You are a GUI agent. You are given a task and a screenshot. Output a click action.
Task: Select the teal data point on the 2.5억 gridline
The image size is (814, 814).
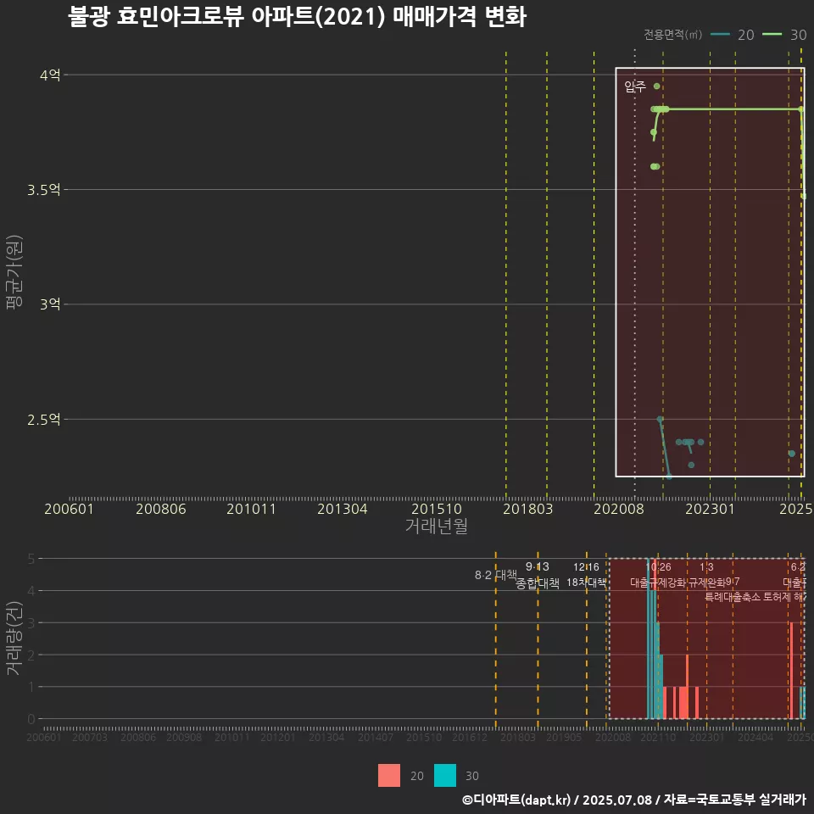tap(660, 419)
